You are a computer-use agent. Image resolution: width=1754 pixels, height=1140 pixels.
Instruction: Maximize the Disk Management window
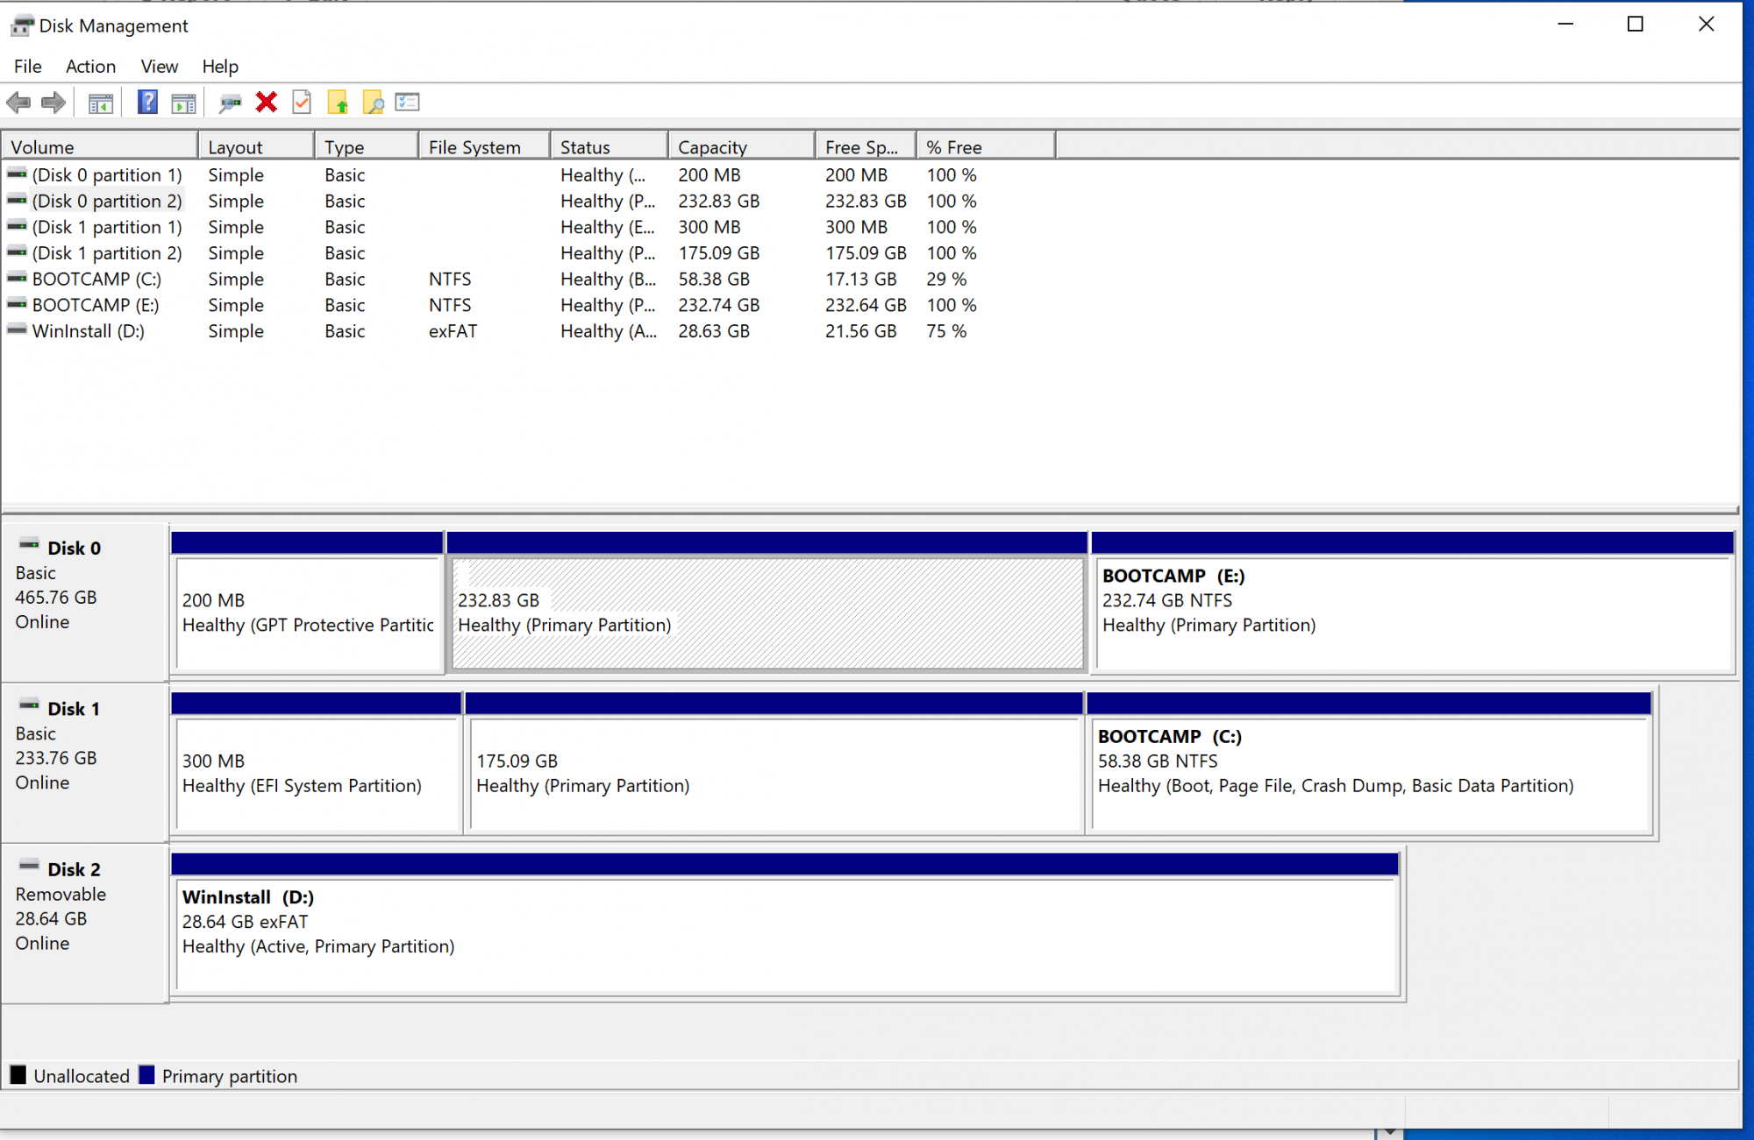coord(1636,25)
